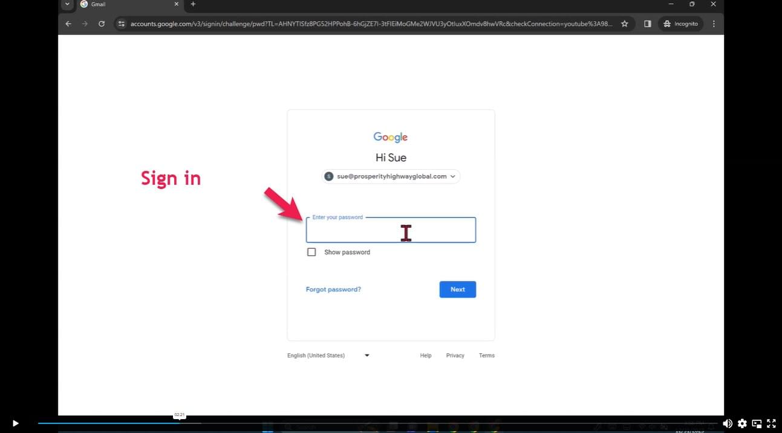Mute the video volume
This screenshot has width=782, height=433.
(x=728, y=423)
